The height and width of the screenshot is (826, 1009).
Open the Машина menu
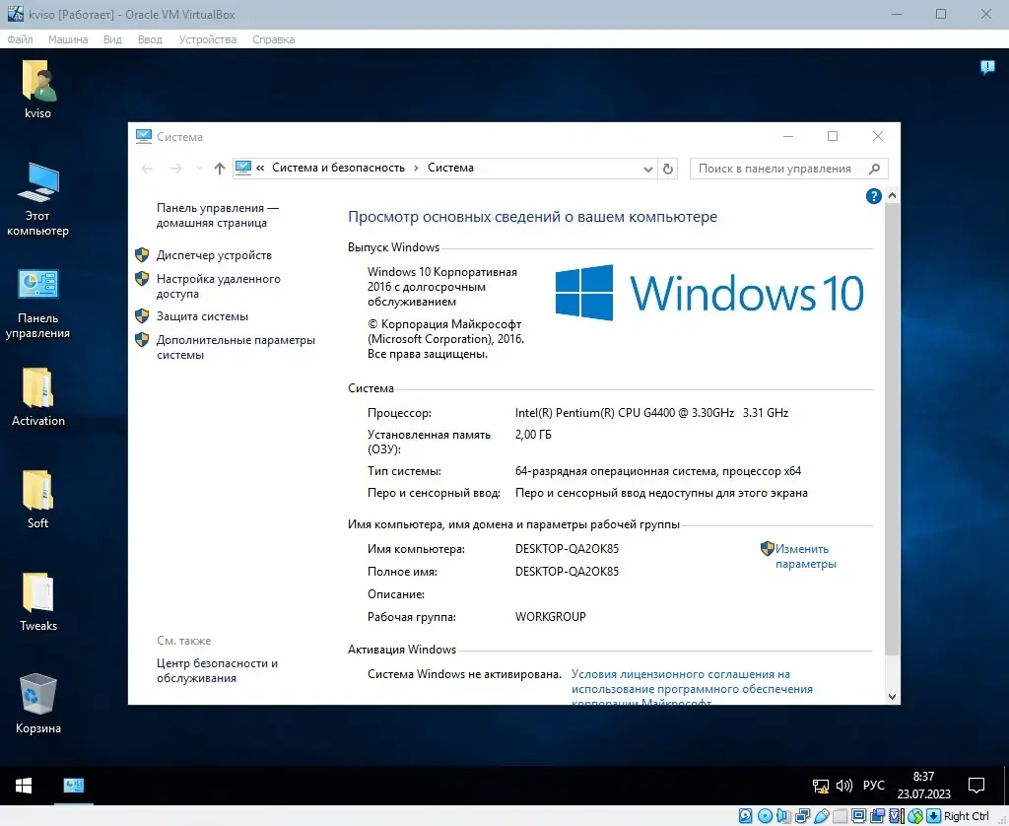click(68, 39)
